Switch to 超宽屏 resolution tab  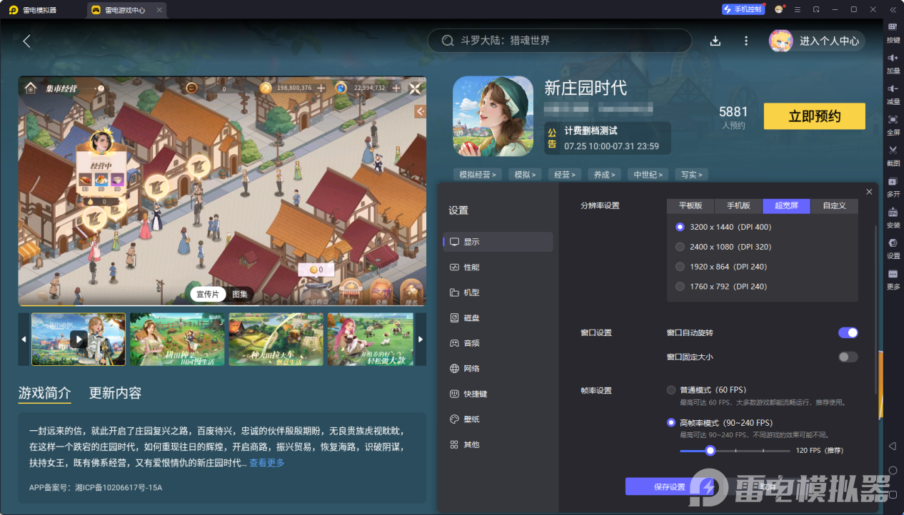click(786, 205)
